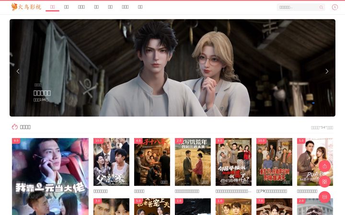Open second-row poster rated 7.0
The width and height of the screenshot is (345, 215).
click(x=274, y=207)
